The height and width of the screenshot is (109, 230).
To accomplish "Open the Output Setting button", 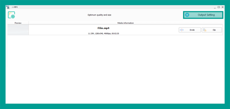I will point(203,15).
